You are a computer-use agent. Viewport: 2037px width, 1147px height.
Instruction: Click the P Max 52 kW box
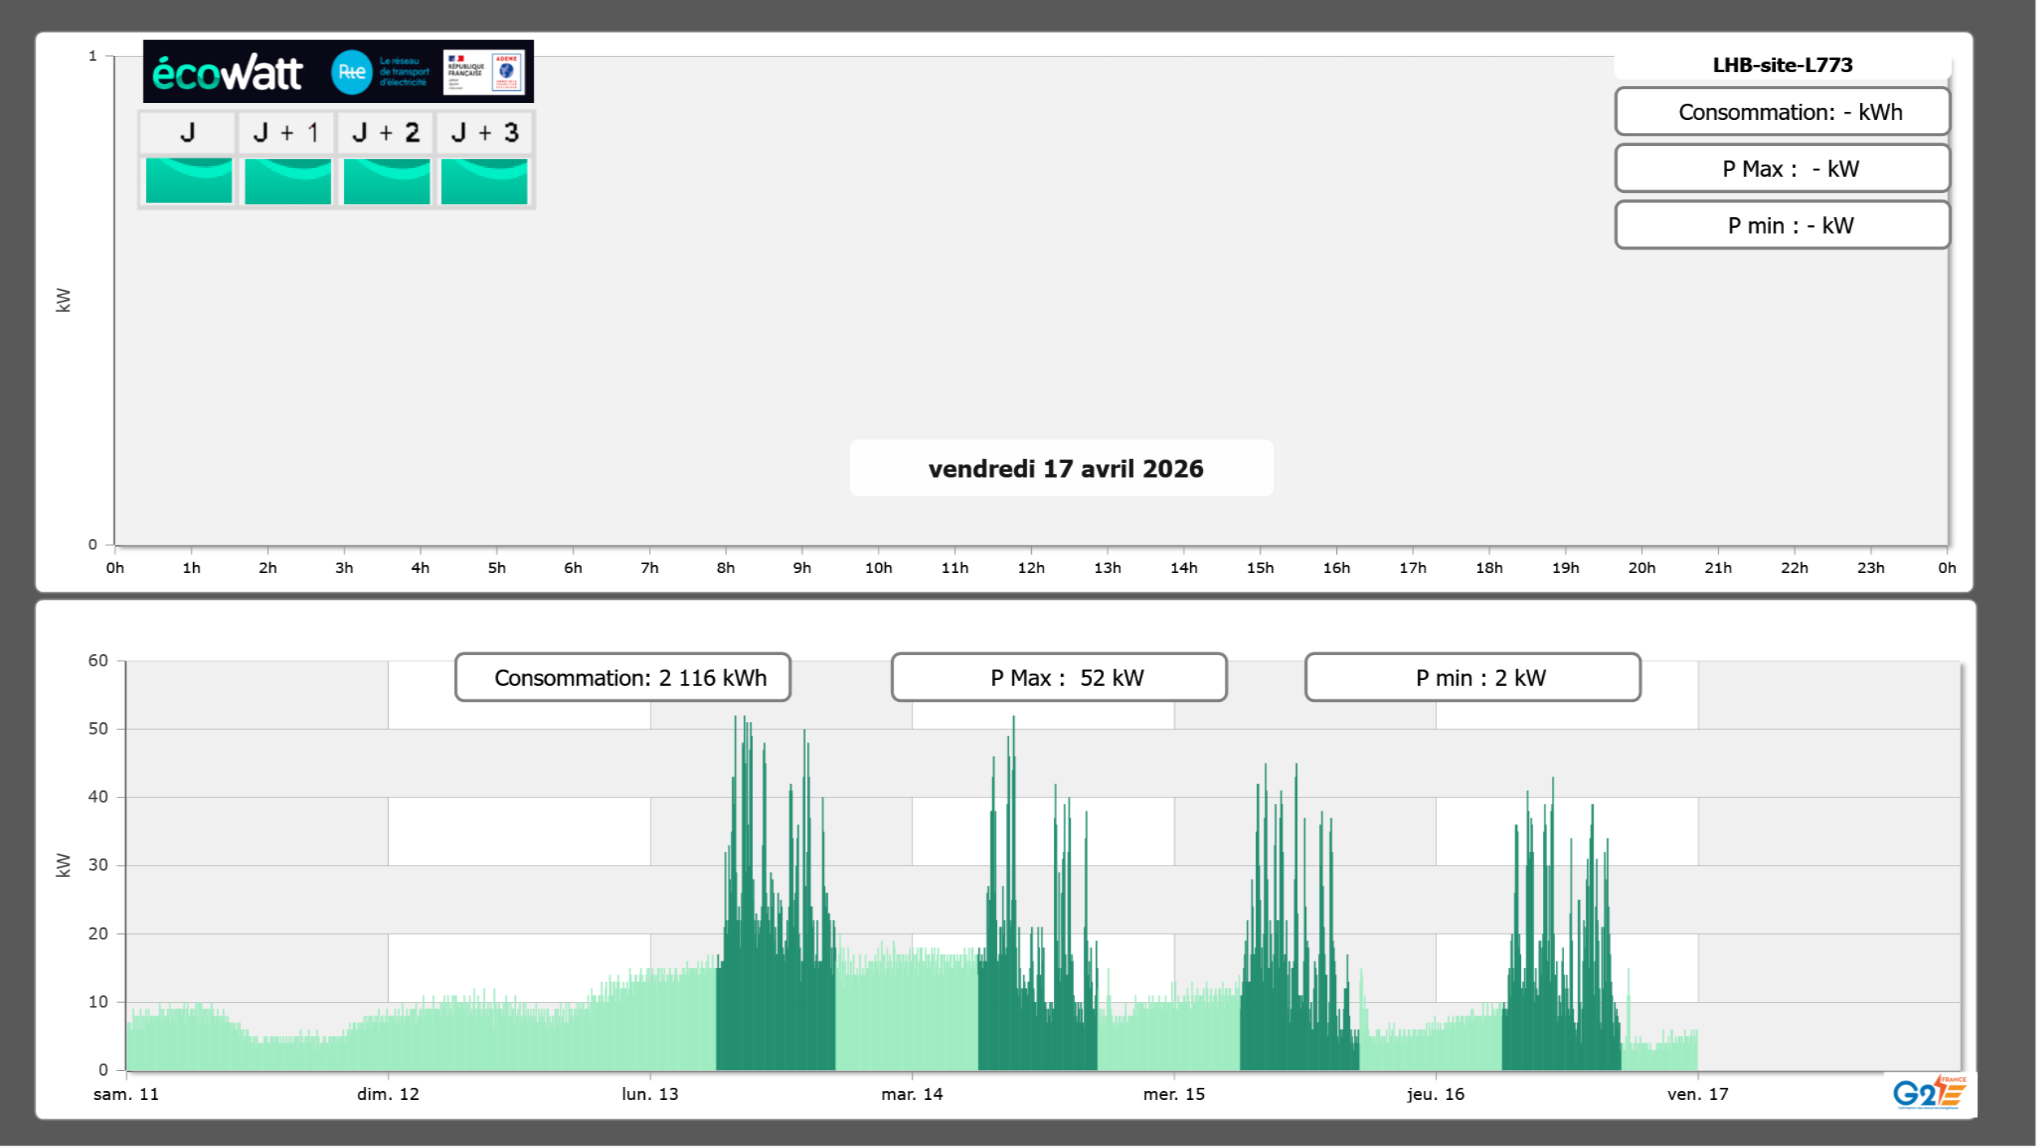click(1059, 678)
